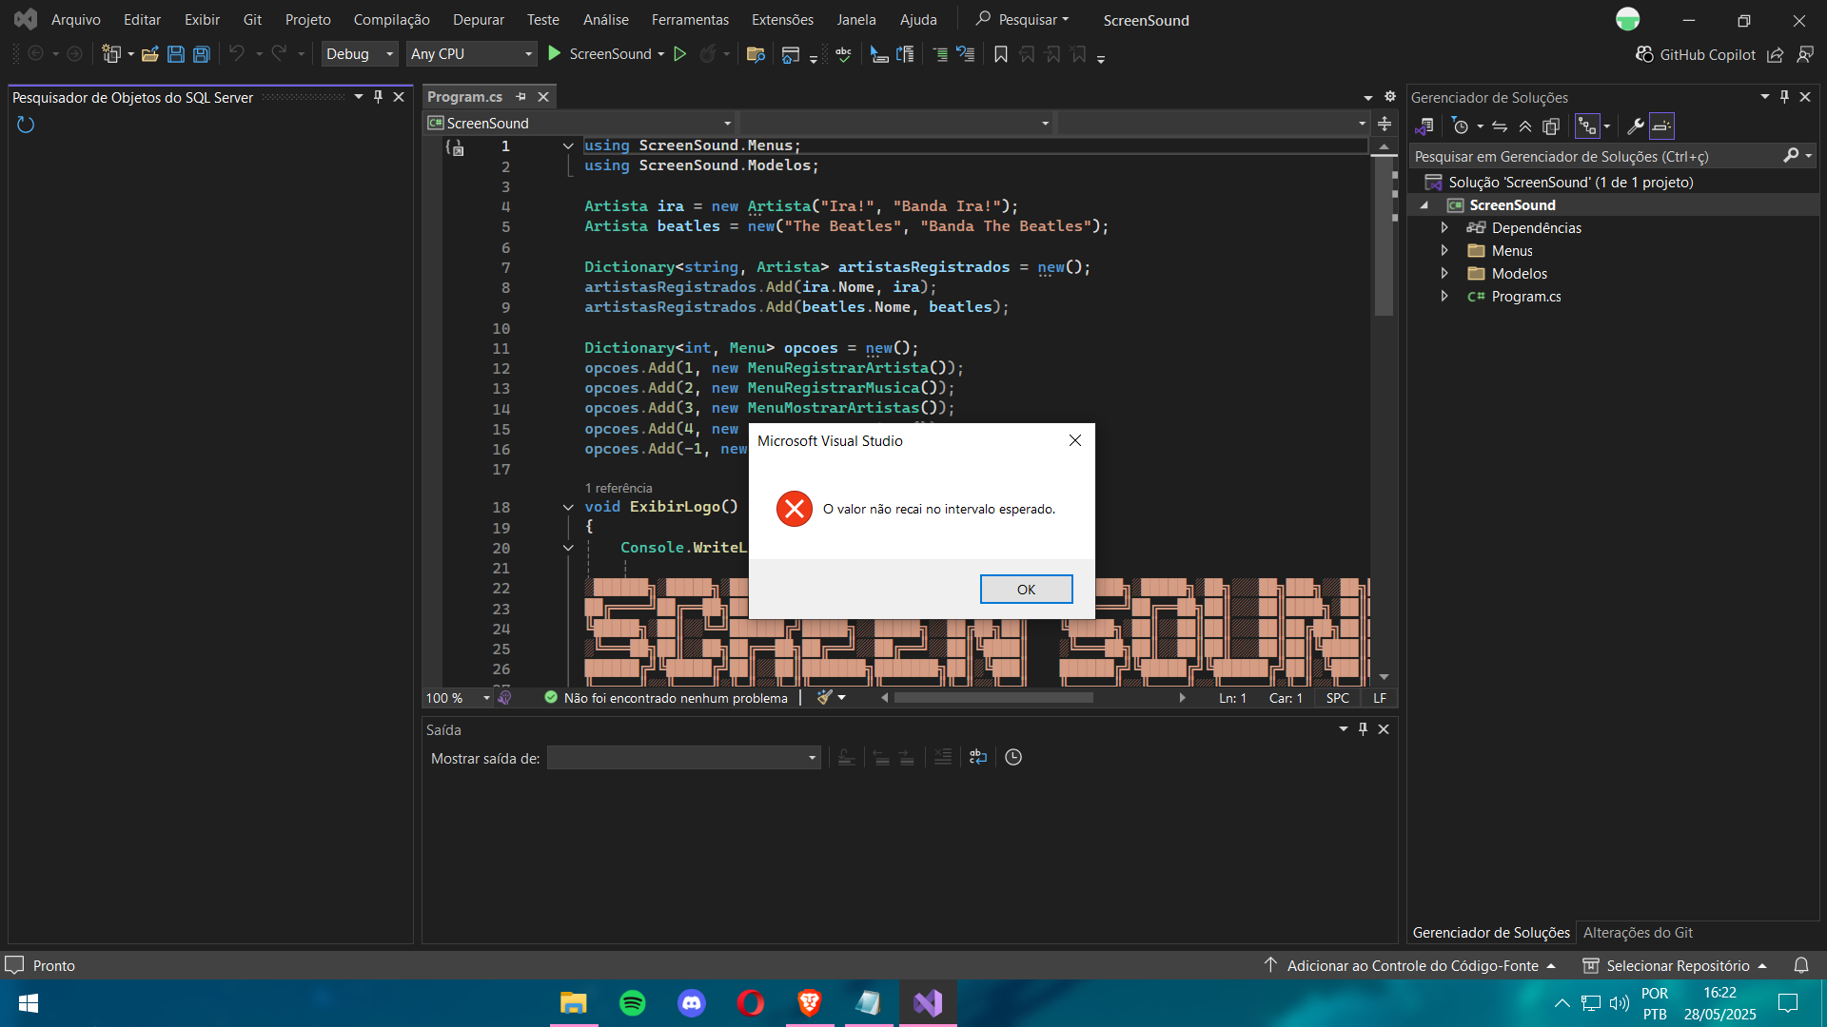This screenshot has height=1027, width=1827.
Task: Switch to the Alterações do Git tab
Action: coord(1638,933)
